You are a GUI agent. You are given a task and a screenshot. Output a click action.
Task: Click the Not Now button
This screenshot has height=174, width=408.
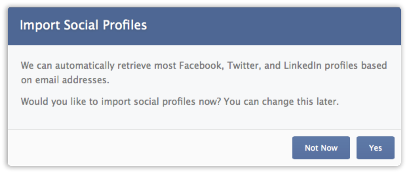coord(321,148)
